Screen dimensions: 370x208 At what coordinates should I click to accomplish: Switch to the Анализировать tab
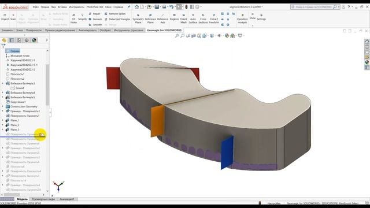[87, 30]
